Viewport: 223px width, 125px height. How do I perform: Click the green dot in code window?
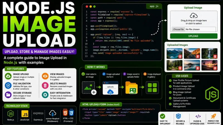tap(94, 6)
